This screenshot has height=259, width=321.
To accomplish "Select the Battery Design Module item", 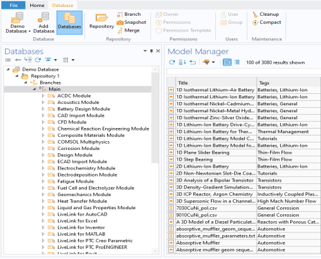I will [x=84, y=109].
